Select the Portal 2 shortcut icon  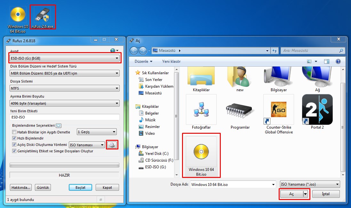[x=317, y=110]
